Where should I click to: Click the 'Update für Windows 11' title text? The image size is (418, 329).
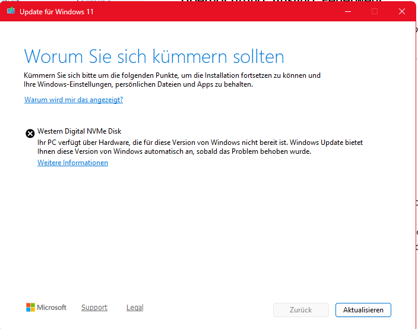pos(56,12)
